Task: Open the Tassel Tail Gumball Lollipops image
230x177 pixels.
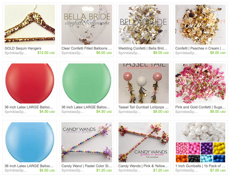Action: (x=143, y=83)
